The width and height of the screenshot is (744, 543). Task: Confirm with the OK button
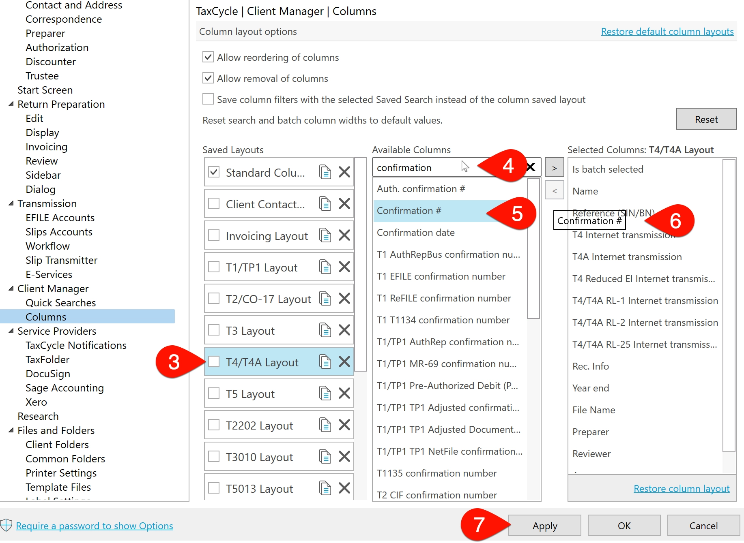pyautogui.click(x=624, y=526)
